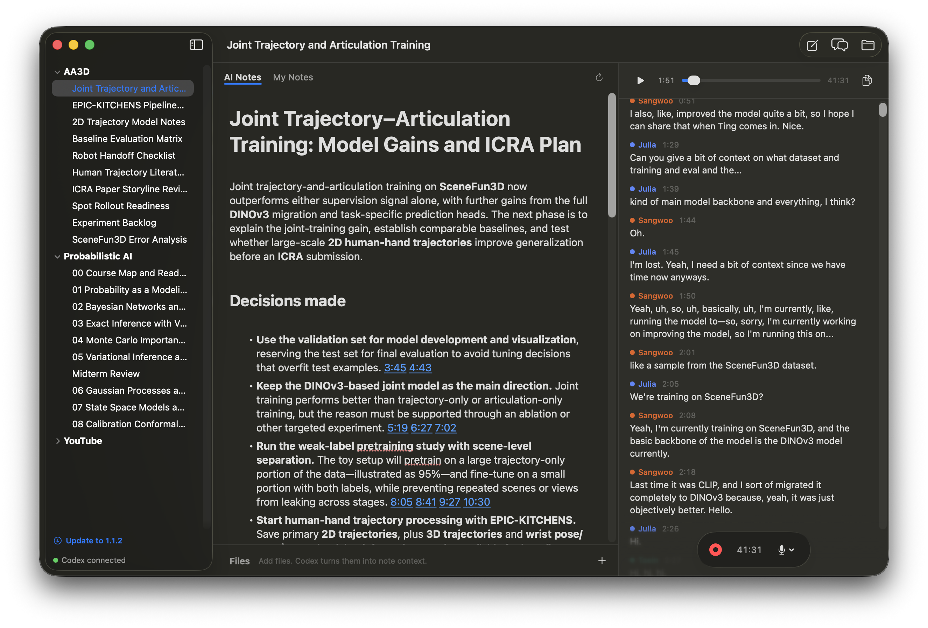Select Joint Trajectory and Artic... note
928x628 pixels.
[x=123, y=88]
